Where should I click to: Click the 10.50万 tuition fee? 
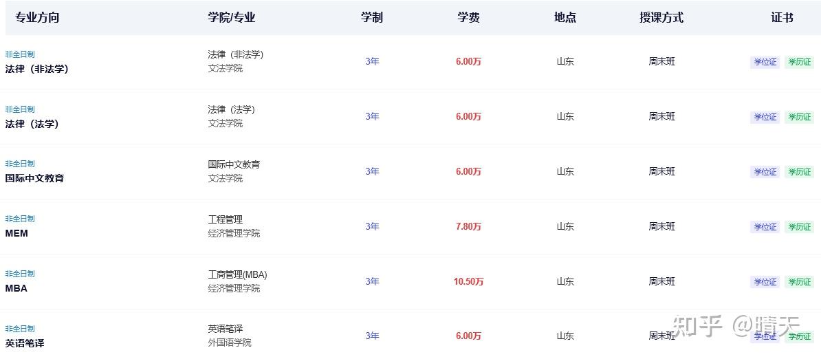468,281
